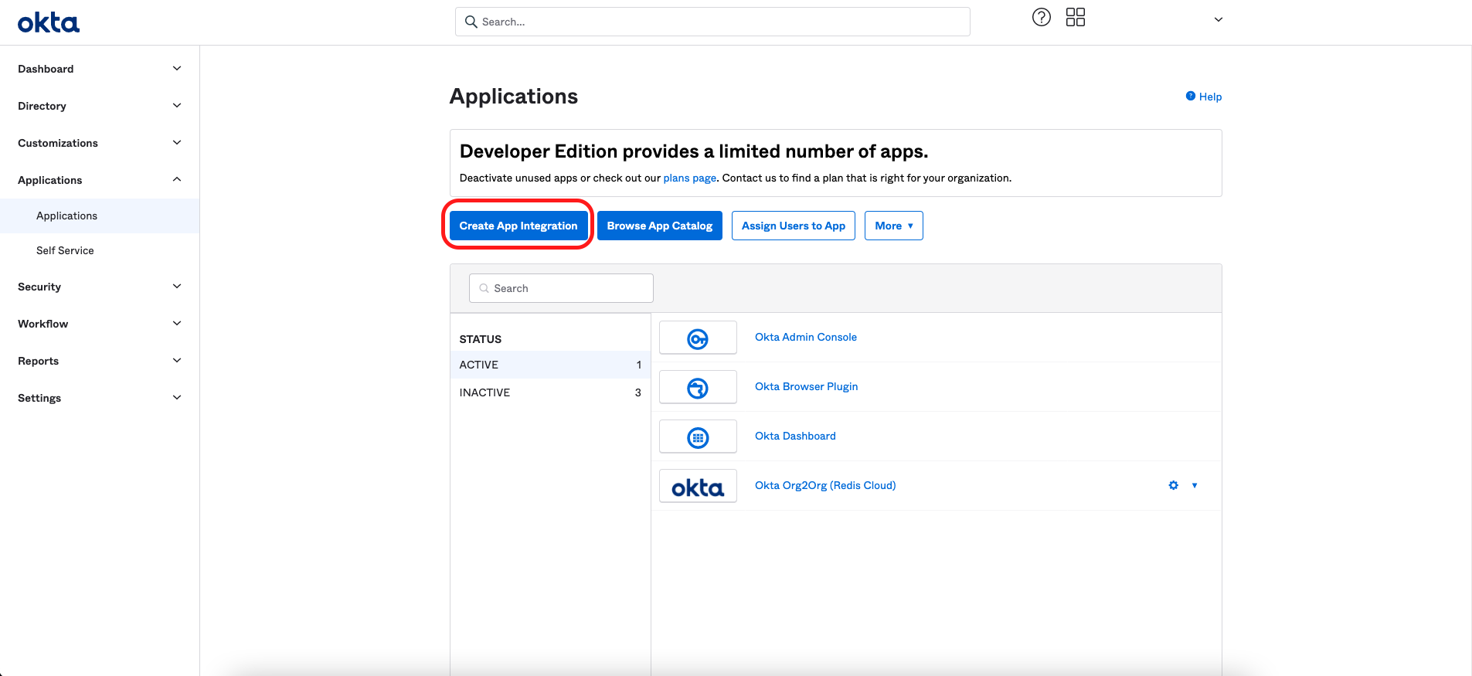
Task: Open the plans page link
Action: 689,178
